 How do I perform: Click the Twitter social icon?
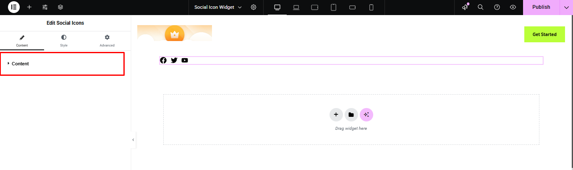tap(174, 60)
